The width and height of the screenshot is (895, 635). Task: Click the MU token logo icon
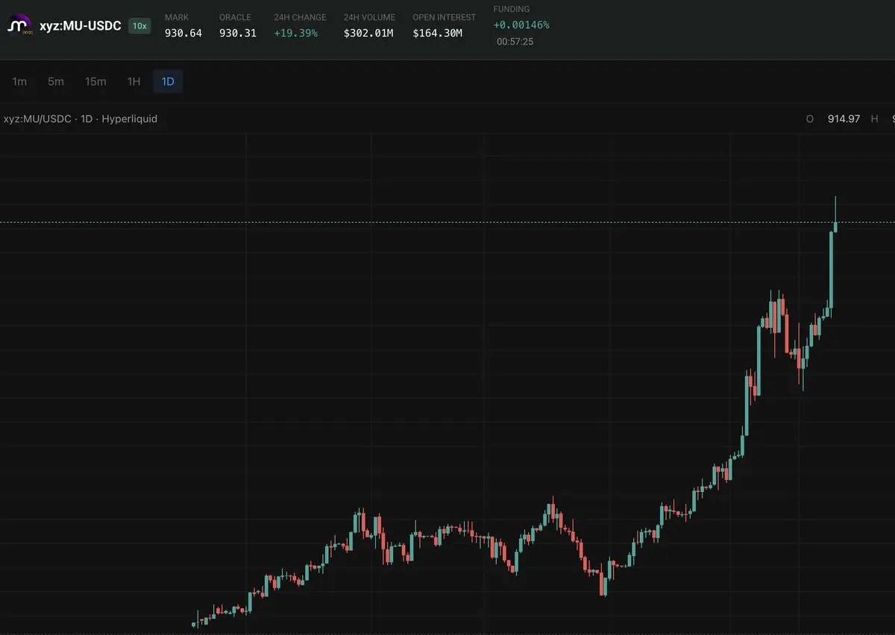(19, 26)
